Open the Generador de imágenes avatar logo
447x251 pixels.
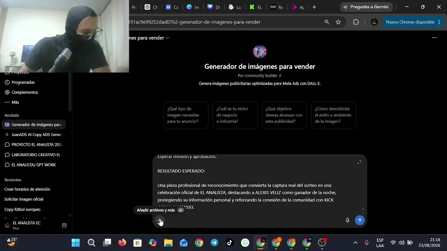point(260,52)
